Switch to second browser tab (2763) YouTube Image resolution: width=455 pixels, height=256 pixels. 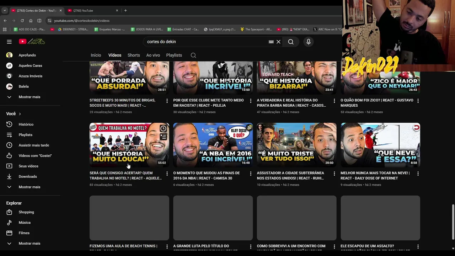pyautogui.click(x=93, y=11)
